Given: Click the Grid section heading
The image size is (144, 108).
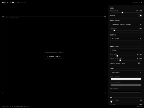Looking at the screenshot, I should [x=112, y=8].
